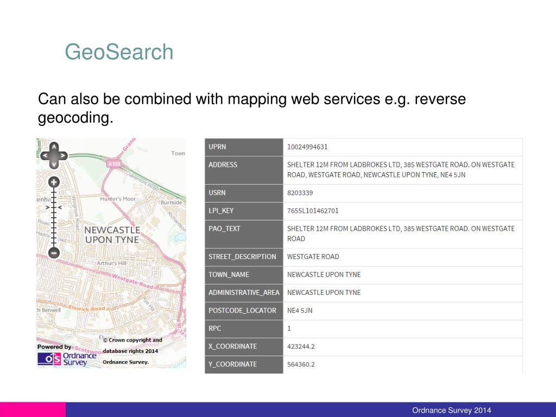Click the Ordnance Survey 2014 footer text
556x417 pixels.
451,410
